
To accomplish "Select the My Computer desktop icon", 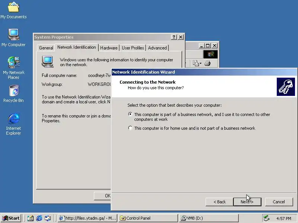I will pyautogui.click(x=13, y=38).
